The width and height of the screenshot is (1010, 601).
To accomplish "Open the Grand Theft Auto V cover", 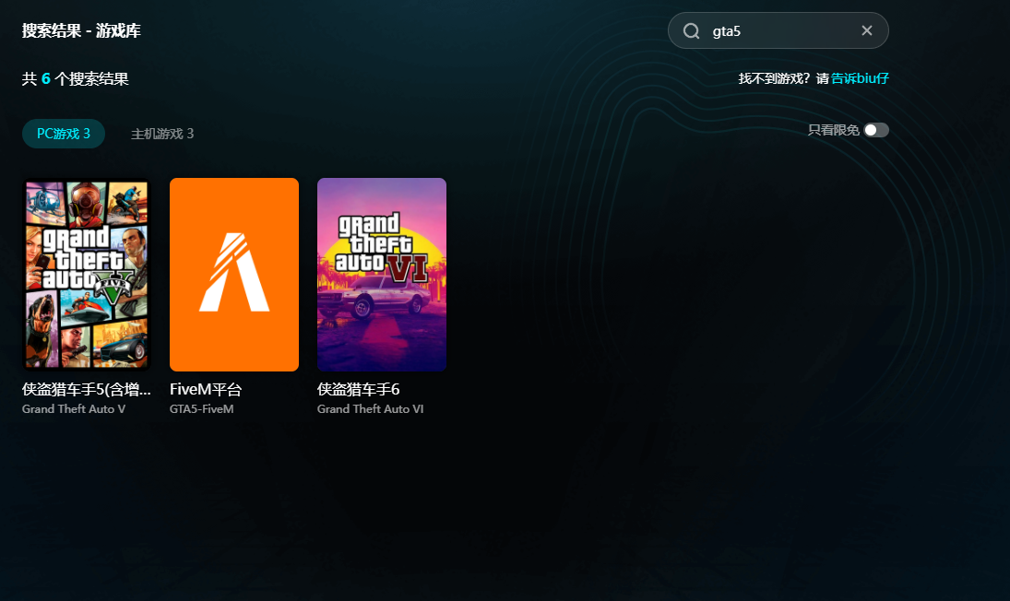I will click(87, 275).
